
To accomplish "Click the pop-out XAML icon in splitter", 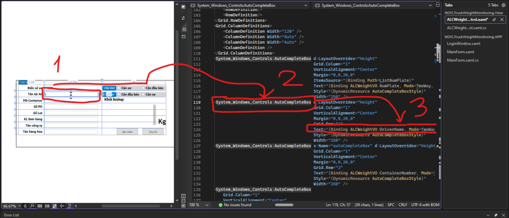I will [183, 36].
